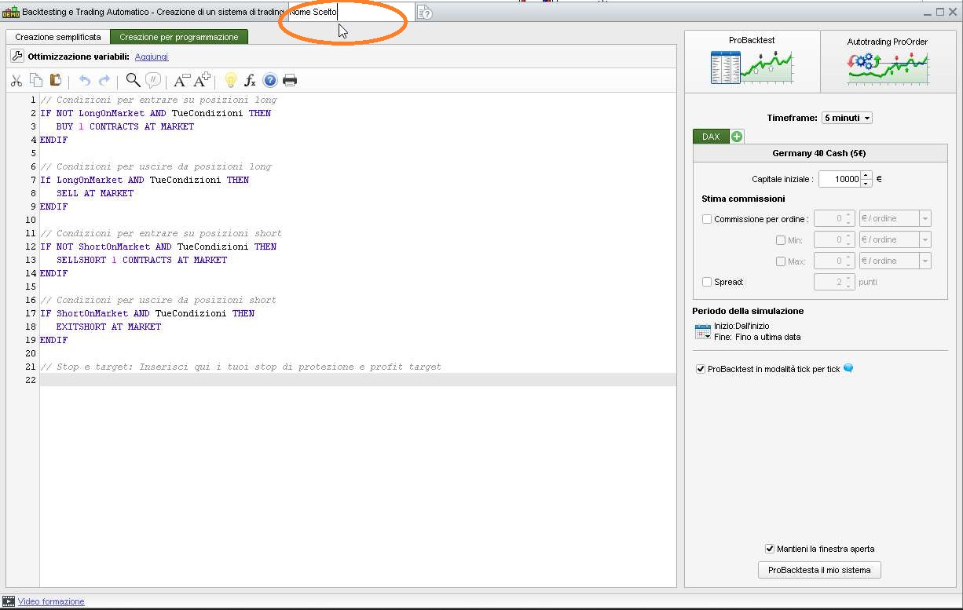Viewport: 963px width, 610px height.
Task: Toggle comment with the speech bubble icon
Action: coord(153,80)
